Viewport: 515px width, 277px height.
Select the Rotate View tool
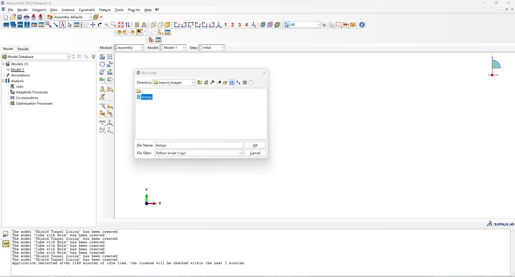[100, 25]
